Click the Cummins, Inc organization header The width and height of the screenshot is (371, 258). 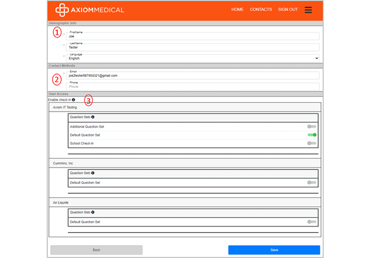[185, 163]
